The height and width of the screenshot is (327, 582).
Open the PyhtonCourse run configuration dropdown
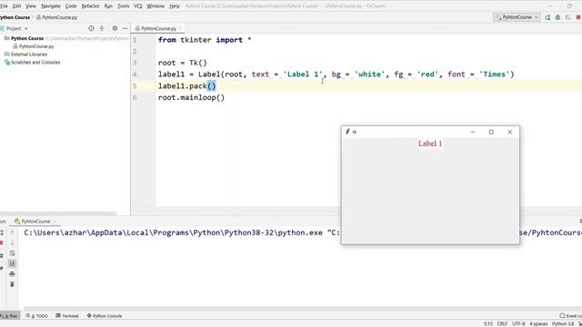517,17
